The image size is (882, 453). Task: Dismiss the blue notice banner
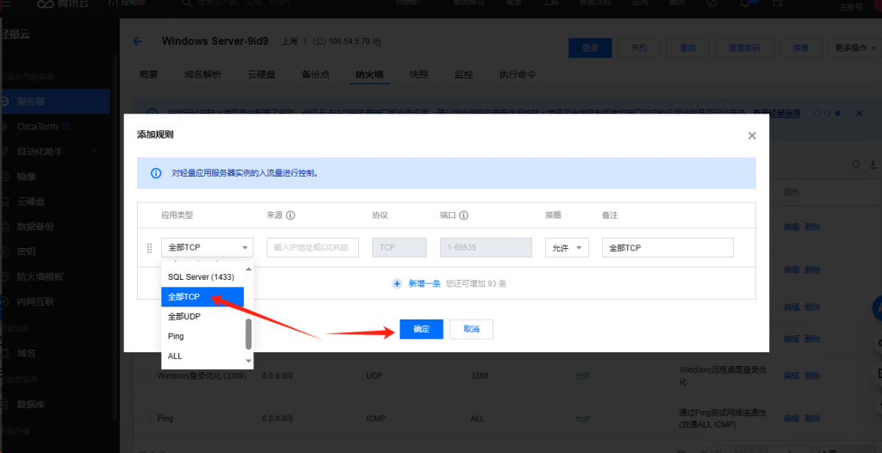point(859,113)
